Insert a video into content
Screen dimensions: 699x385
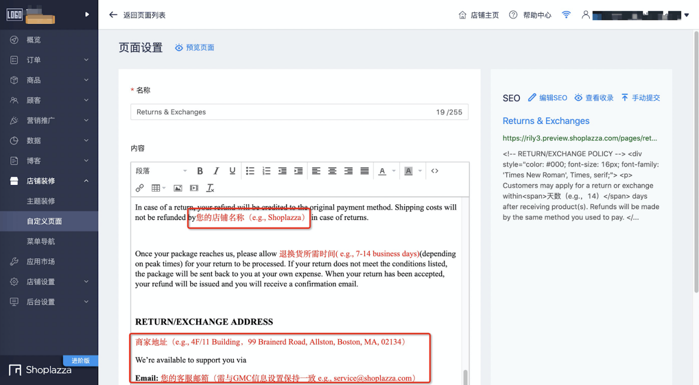pos(194,188)
